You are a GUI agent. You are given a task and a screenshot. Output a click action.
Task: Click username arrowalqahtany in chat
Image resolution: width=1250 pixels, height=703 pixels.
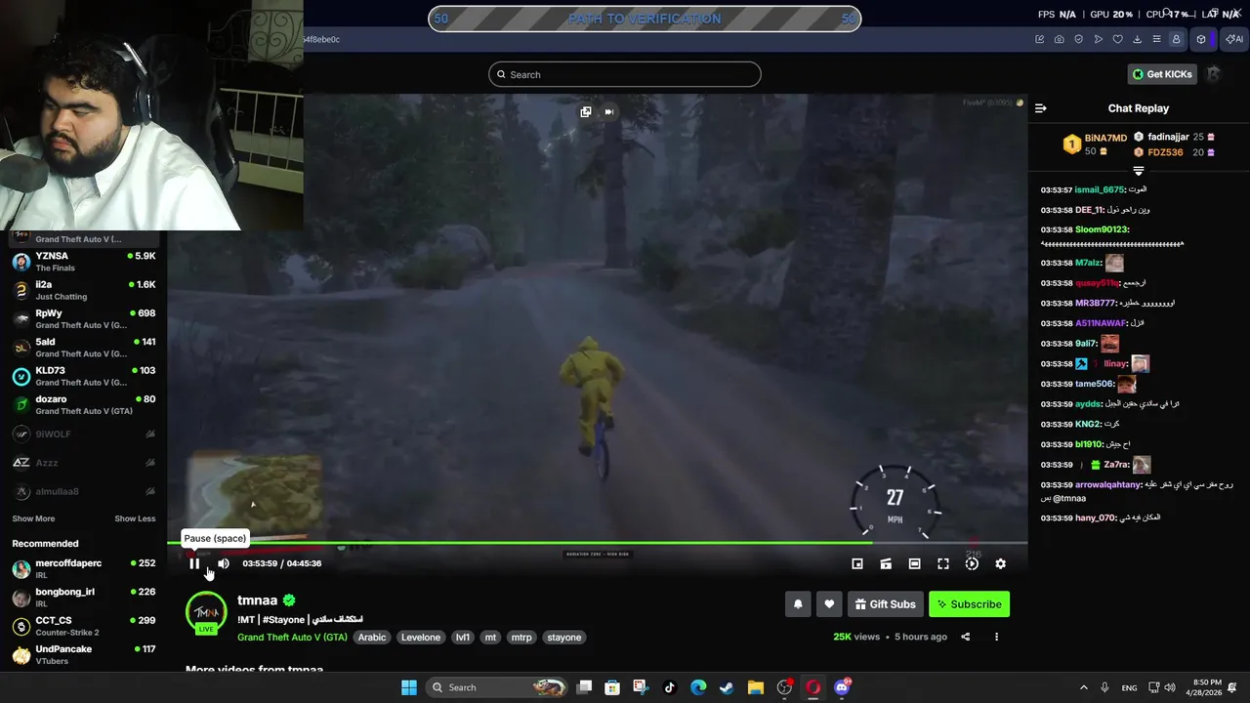click(1108, 484)
